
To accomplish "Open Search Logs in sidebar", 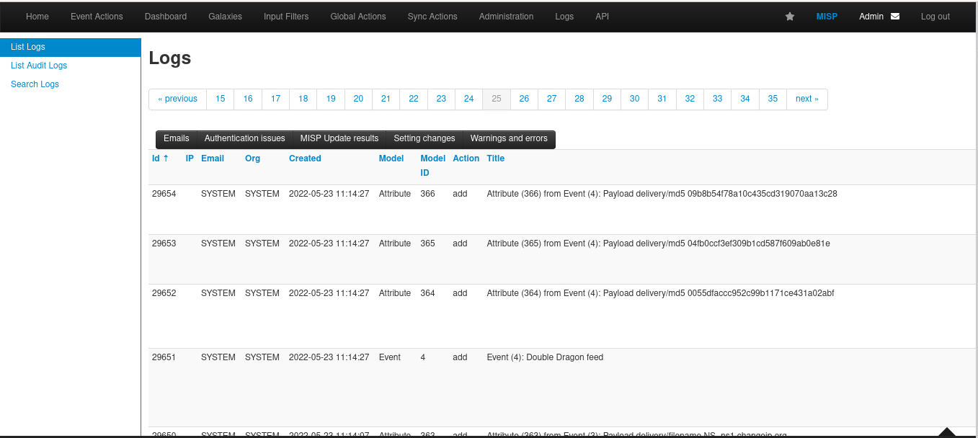I will point(35,84).
